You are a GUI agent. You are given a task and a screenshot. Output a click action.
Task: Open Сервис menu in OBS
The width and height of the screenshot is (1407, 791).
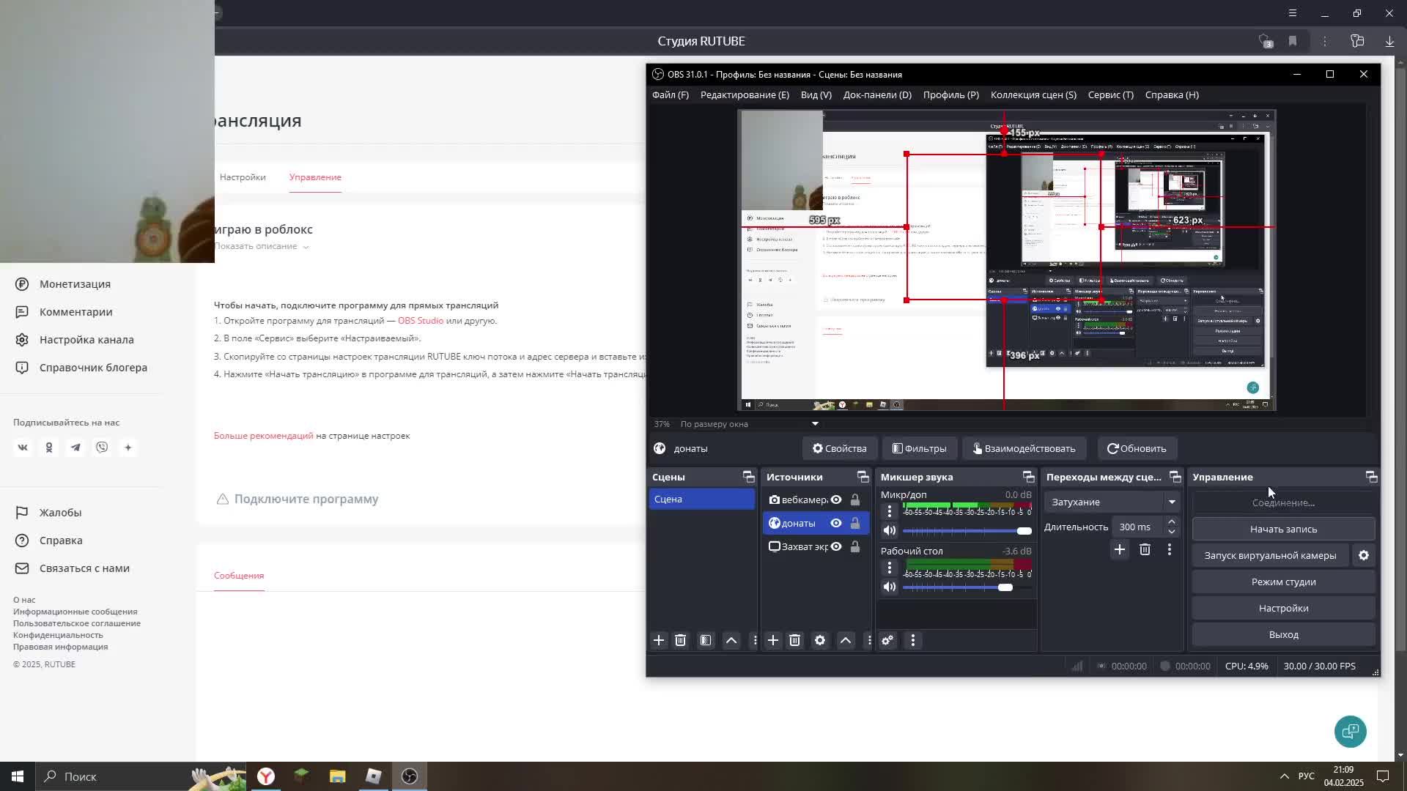(1110, 94)
